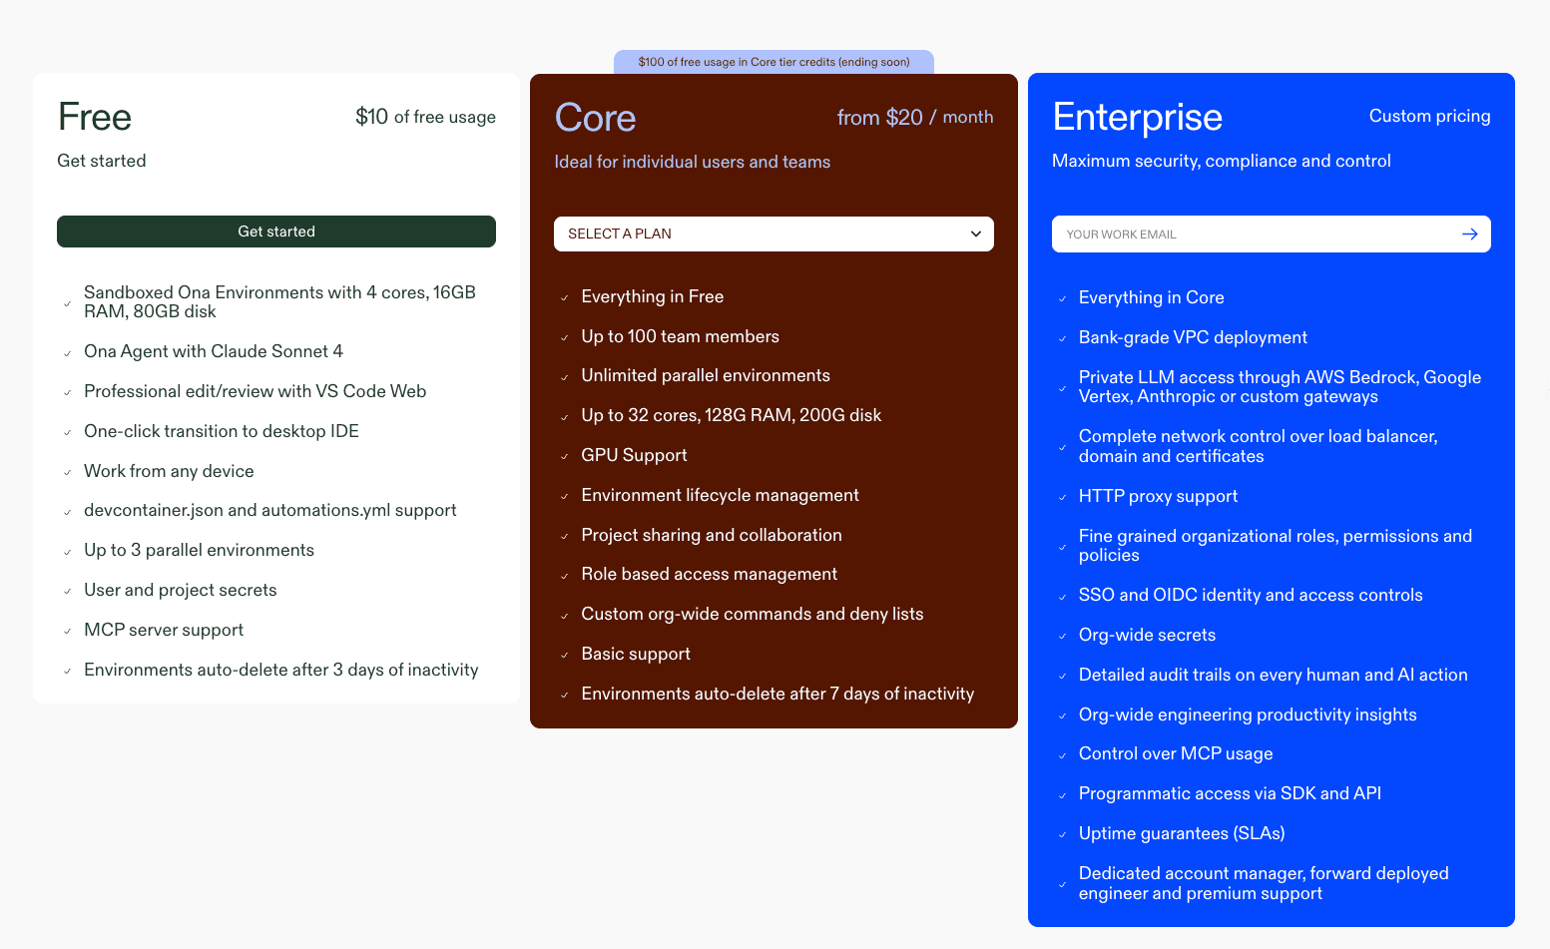Click the Bank-grade VPC deployment feature item
Screen dimensions: 1550x949
[1192, 337]
